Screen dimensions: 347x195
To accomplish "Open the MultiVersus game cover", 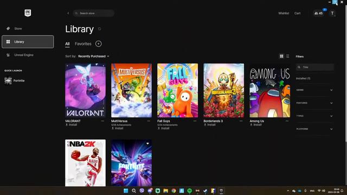I will (x=131, y=90).
